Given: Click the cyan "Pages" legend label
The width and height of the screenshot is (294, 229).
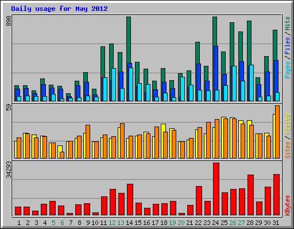Looking at the screenshot, I should [287, 70].
